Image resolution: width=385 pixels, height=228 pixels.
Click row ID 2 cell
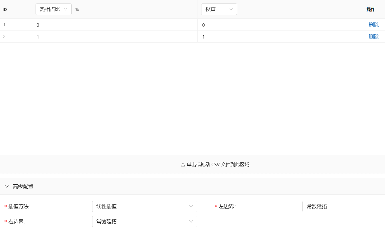[16, 37]
